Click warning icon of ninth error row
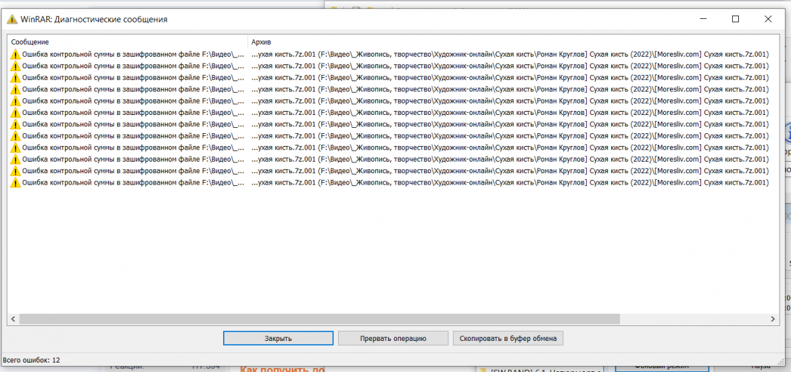The width and height of the screenshot is (791, 372). point(16,147)
